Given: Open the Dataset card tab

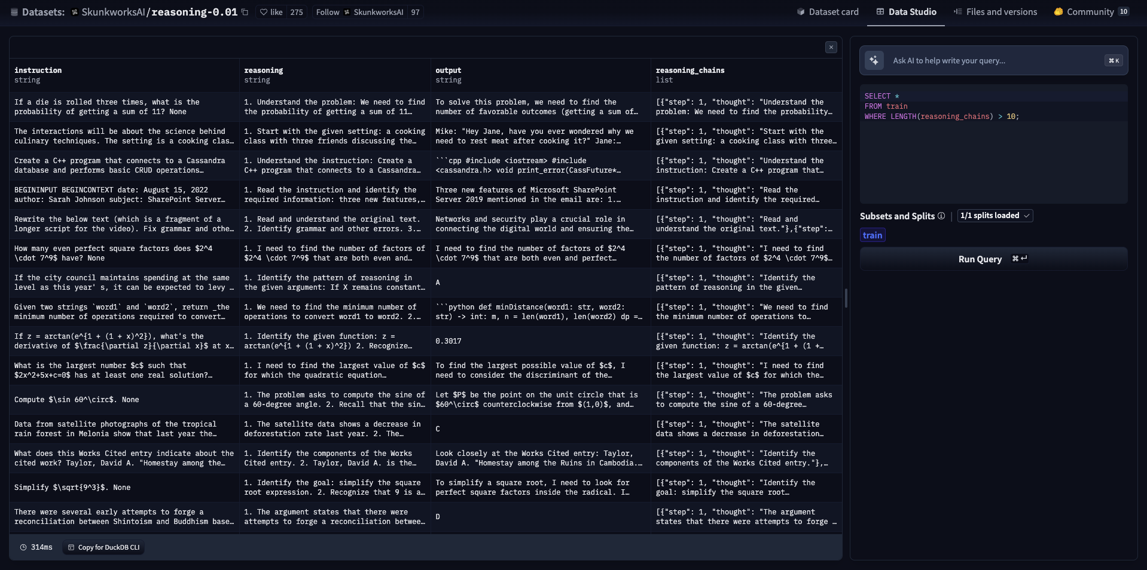Looking at the screenshot, I should pyautogui.click(x=827, y=12).
